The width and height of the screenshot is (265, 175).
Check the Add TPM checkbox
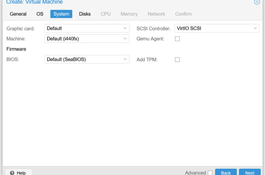coord(177,60)
